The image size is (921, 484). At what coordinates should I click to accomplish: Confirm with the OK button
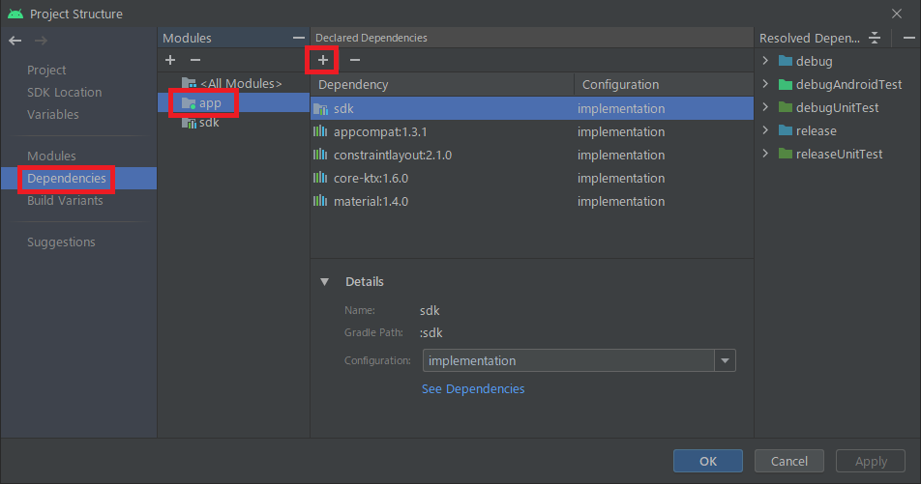[x=708, y=461]
